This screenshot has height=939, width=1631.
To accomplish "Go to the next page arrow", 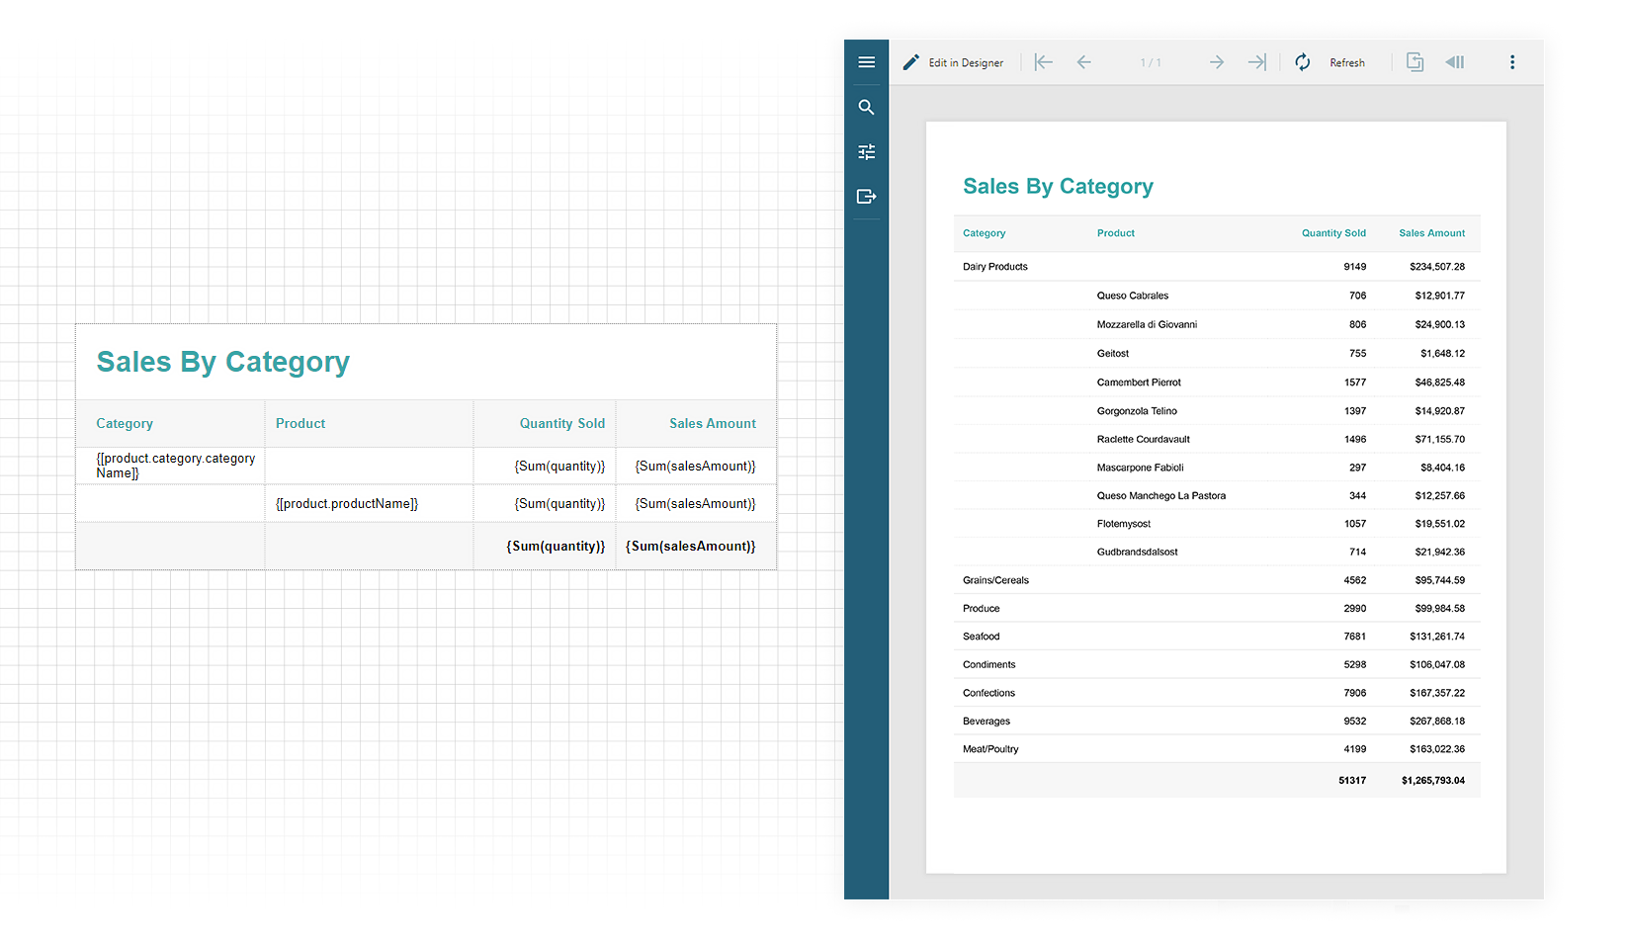I will tap(1216, 62).
